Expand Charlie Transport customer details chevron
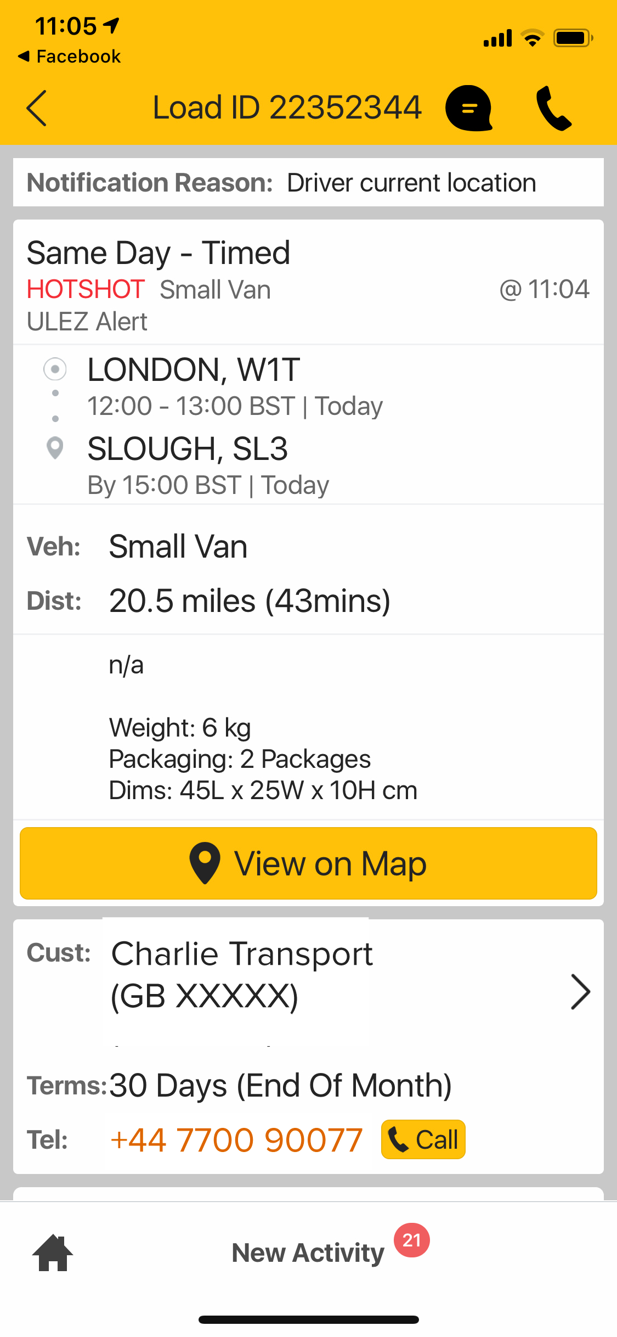This screenshot has width=617, height=1337. click(580, 992)
